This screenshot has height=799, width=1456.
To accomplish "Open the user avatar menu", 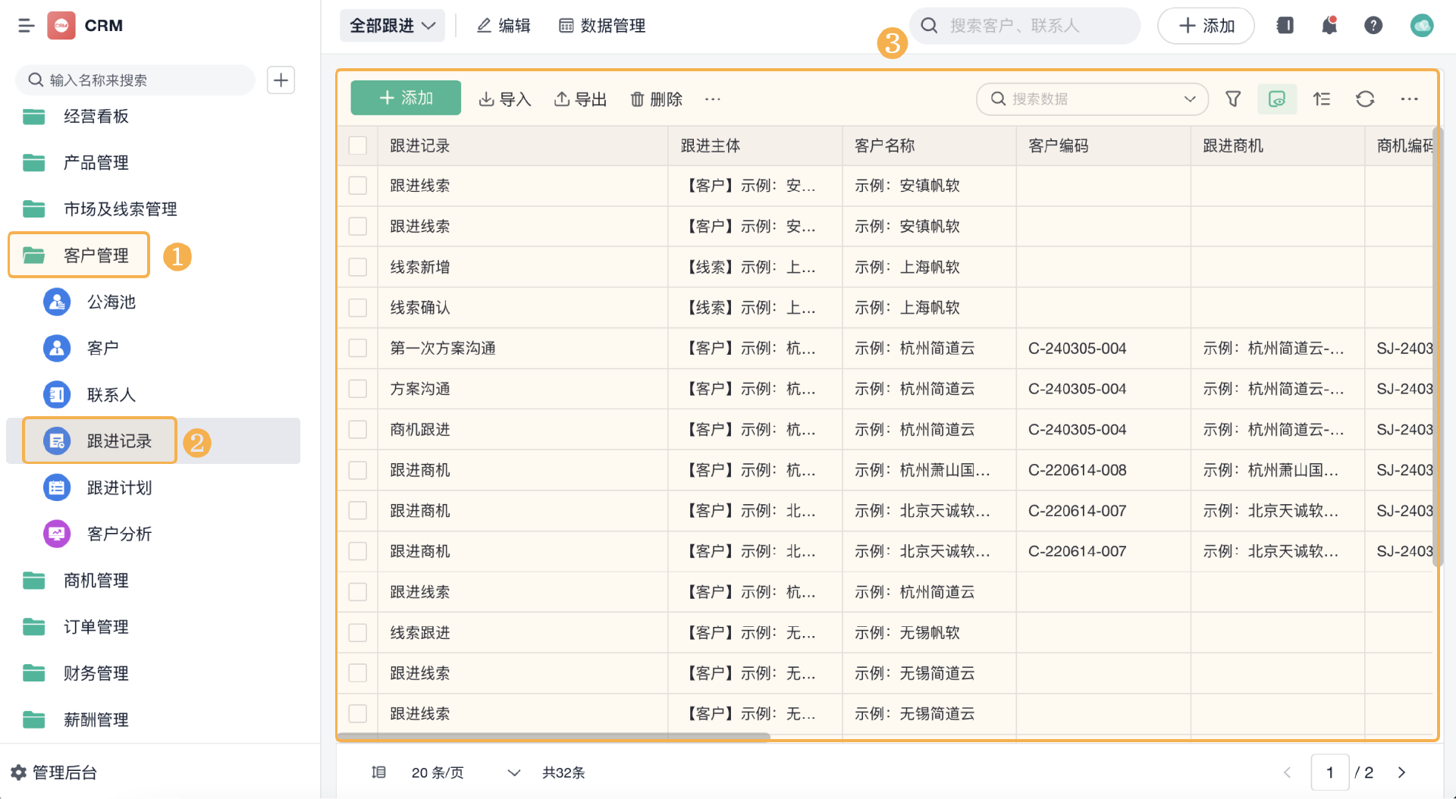I will (1422, 26).
